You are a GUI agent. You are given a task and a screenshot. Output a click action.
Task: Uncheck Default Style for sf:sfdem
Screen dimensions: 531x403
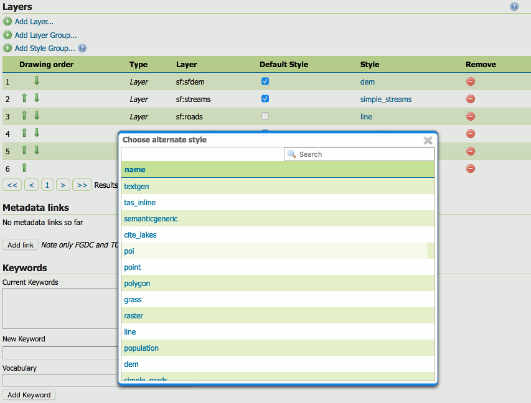[x=265, y=81]
